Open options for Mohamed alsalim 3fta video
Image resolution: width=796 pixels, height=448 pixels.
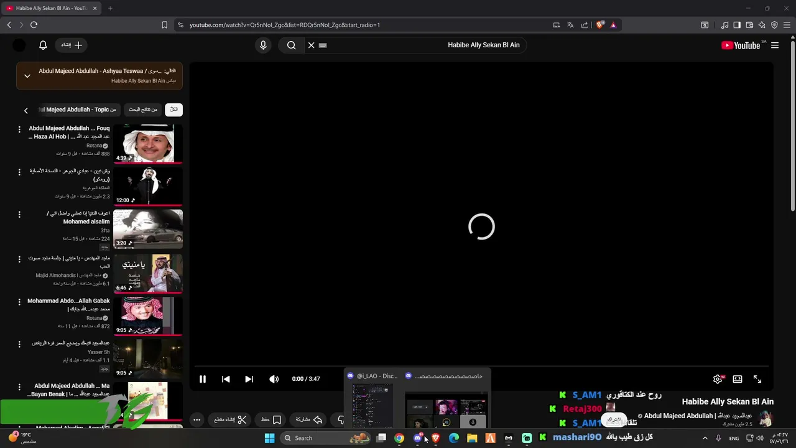tap(19, 215)
